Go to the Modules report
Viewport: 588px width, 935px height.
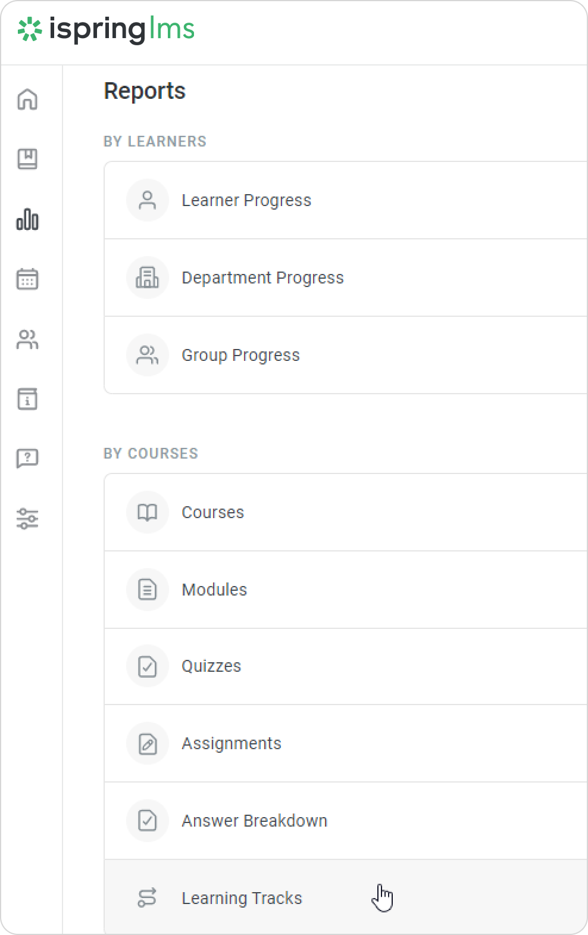[214, 590]
